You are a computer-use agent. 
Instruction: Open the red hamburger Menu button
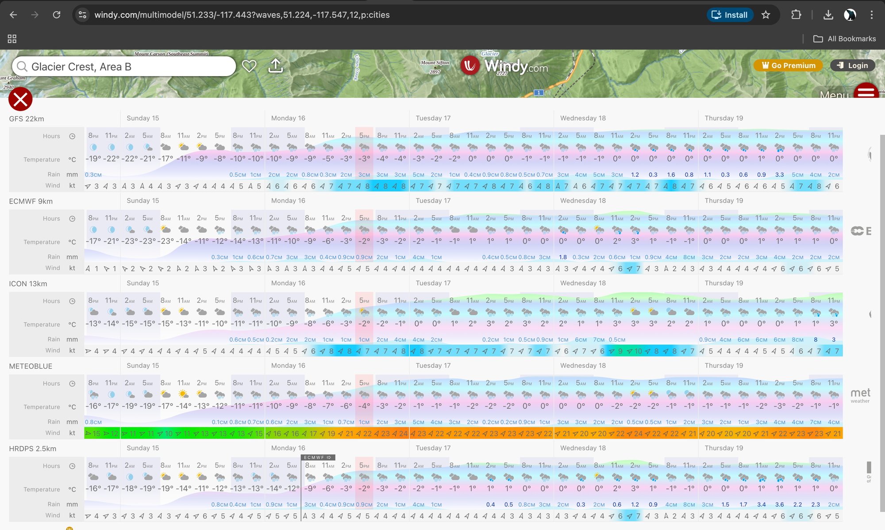point(866,92)
